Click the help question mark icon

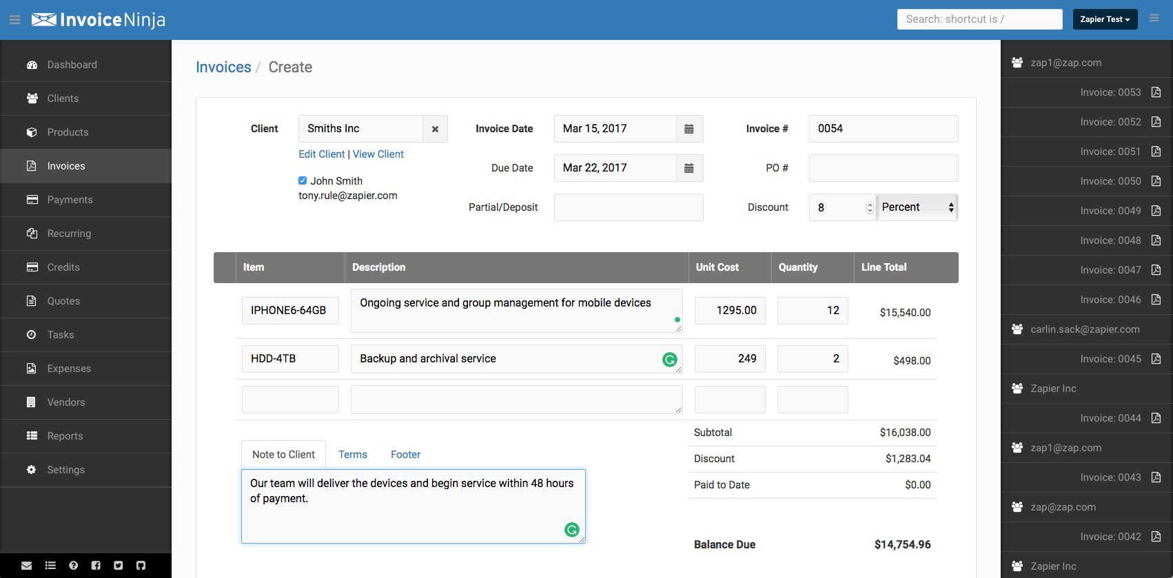click(x=73, y=566)
